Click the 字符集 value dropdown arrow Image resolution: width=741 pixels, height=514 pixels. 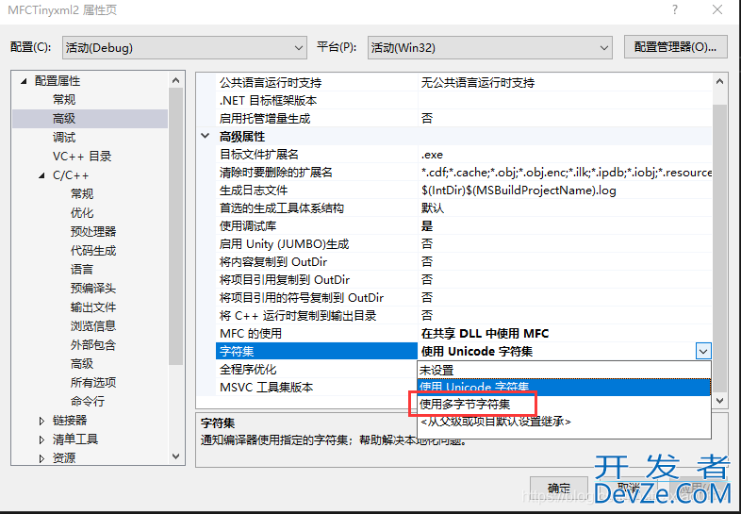(x=703, y=352)
